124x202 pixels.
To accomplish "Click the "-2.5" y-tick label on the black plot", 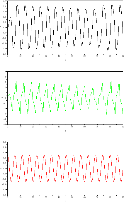I will pyautogui.click(x=4, y=54).
